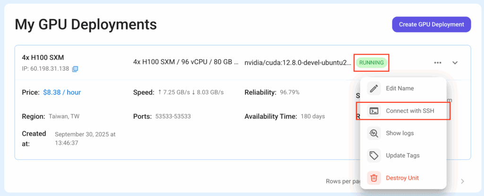Click the logs magnifier icon
Image resolution: width=484 pixels, height=196 pixels.
point(374,133)
